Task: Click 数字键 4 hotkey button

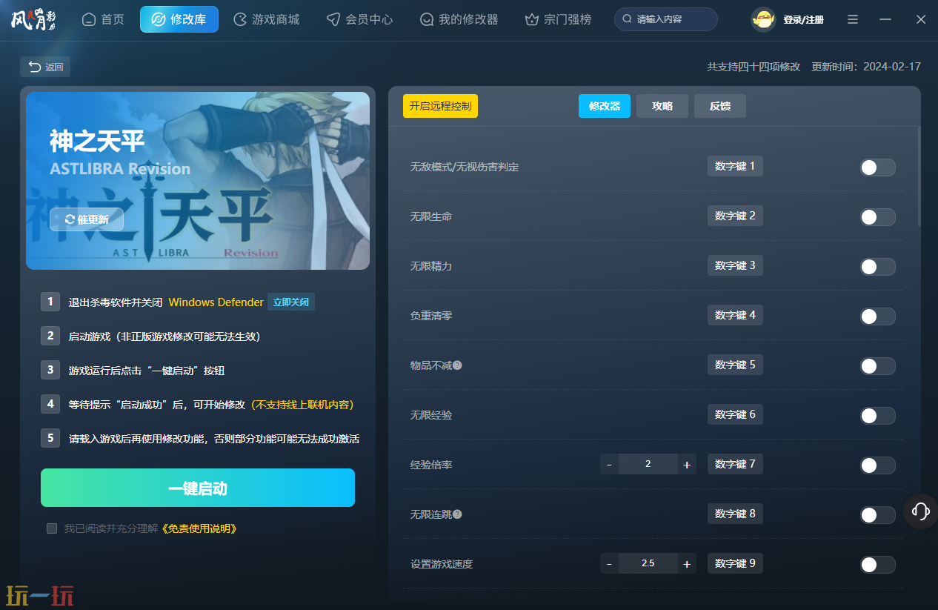Action: [x=735, y=315]
